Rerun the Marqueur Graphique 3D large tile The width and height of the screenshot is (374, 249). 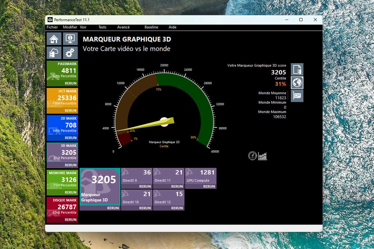(113, 208)
